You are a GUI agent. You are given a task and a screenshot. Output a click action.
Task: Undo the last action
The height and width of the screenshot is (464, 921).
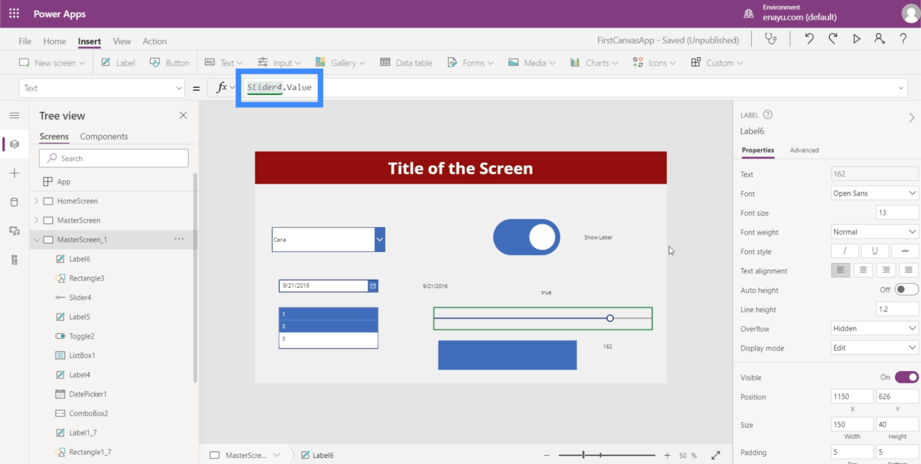coord(809,39)
